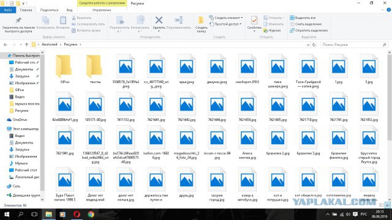Select the file 1.jpg
392x220 pixels.
(x=338, y=69)
